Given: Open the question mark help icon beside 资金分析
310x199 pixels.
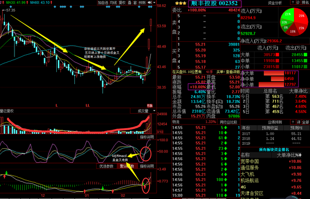Looking at the screenshot, I should coord(292,3).
